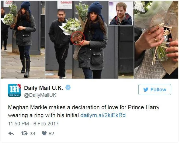Click the inset portrait of red-haired man
Viewport: 179px width, 143px height.
(x=121, y=13)
